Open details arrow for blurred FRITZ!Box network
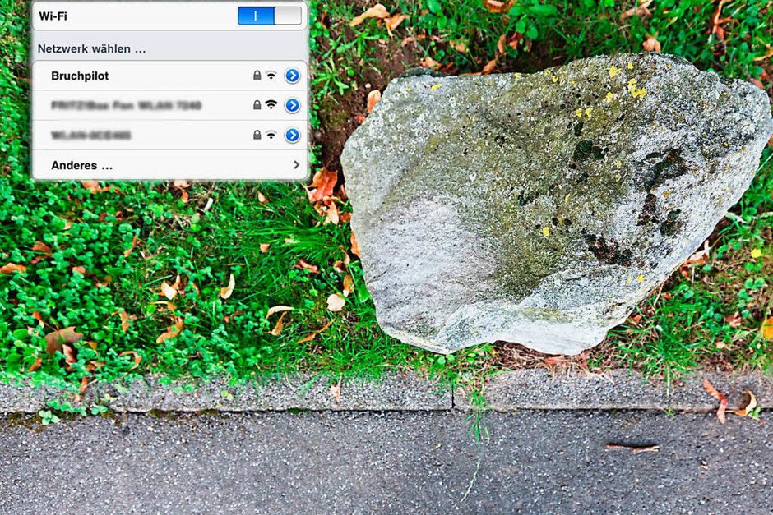The width and height of the screenshot is (773, 515). click(x=292, y=105)
